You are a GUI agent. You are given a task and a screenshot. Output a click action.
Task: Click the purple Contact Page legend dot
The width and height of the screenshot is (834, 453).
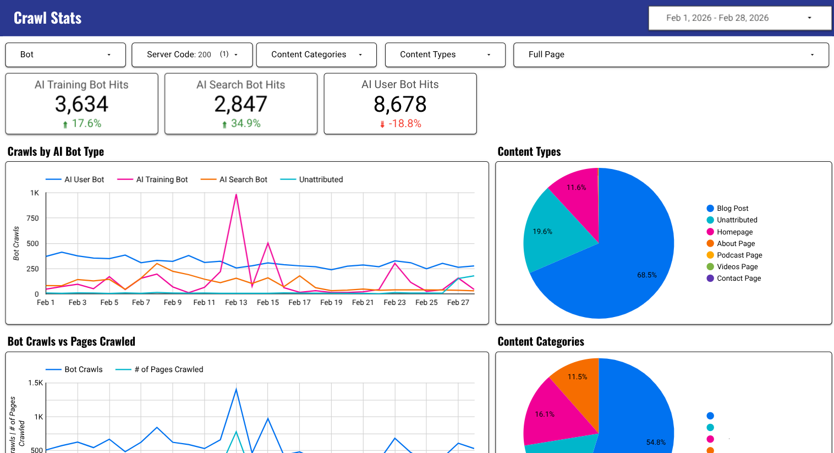[710, 278]
